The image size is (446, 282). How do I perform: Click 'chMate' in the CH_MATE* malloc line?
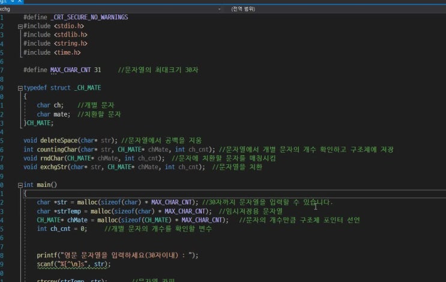[77, 220]
